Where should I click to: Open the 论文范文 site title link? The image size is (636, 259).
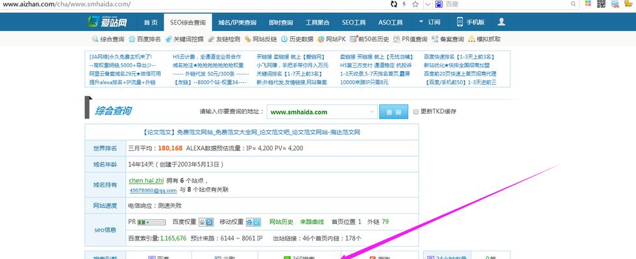tap(252, 132)
